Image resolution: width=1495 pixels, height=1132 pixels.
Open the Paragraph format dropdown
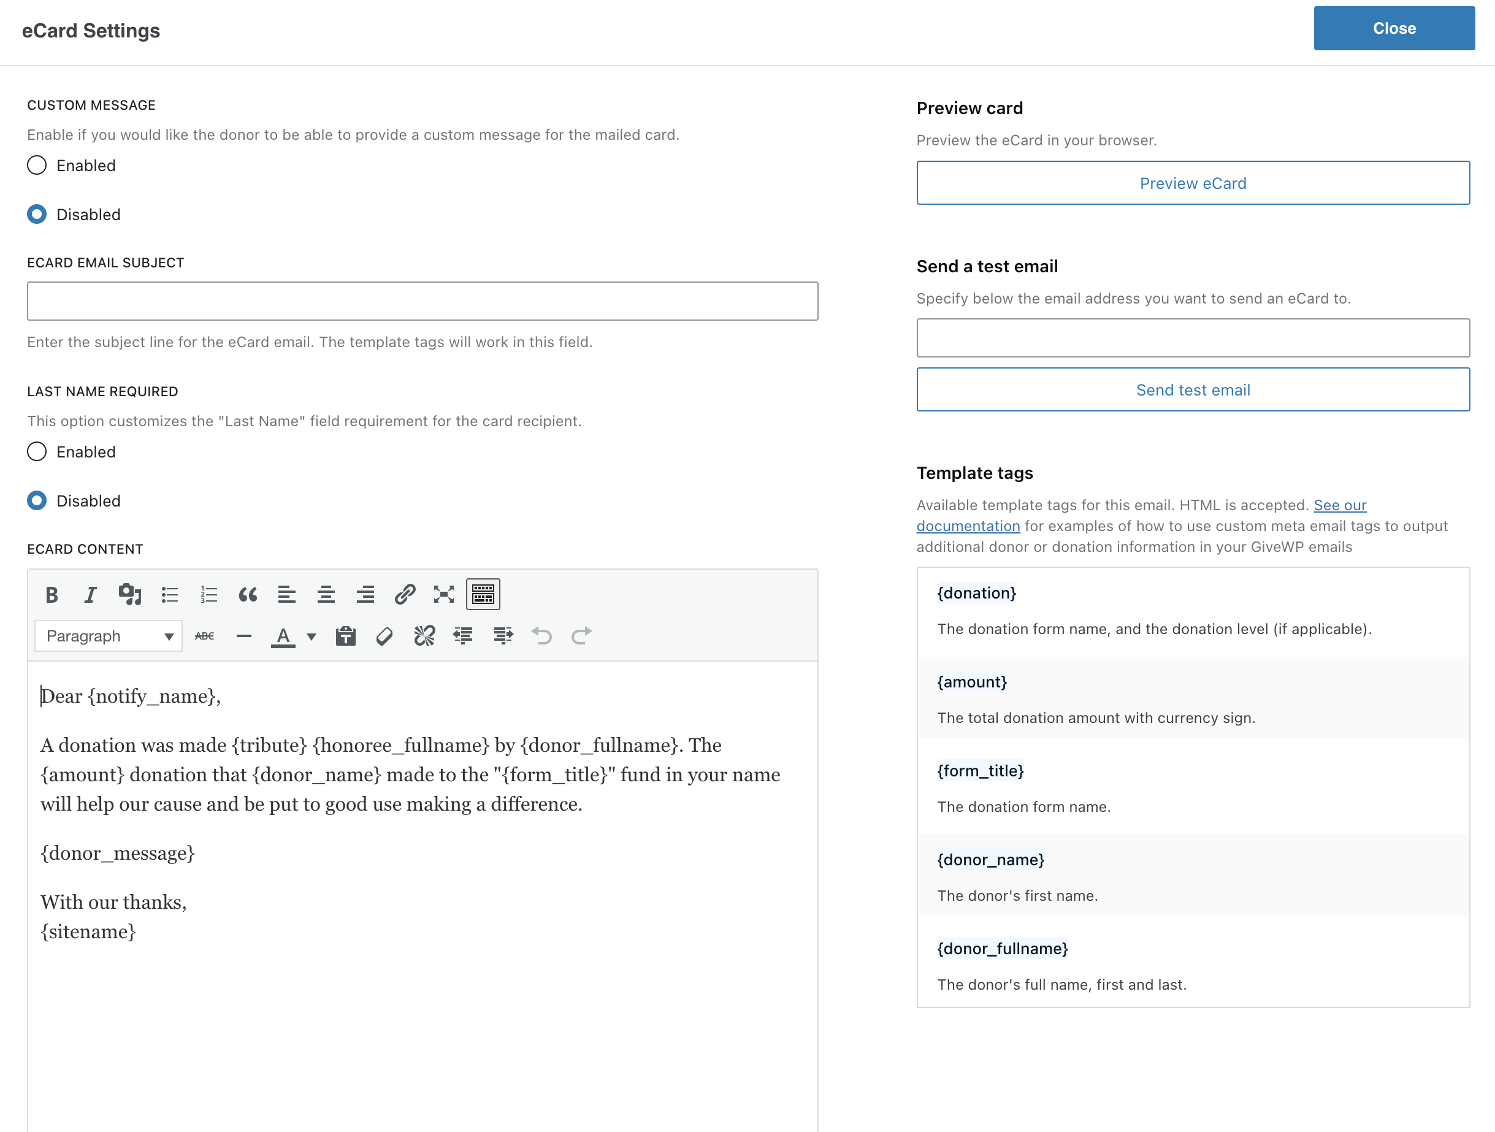[x=109, y=636]
